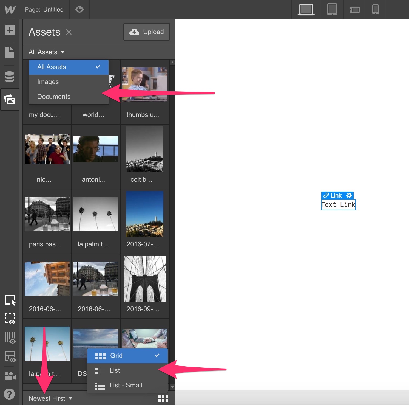Switch to desktop device view

(x=306, y=10)
